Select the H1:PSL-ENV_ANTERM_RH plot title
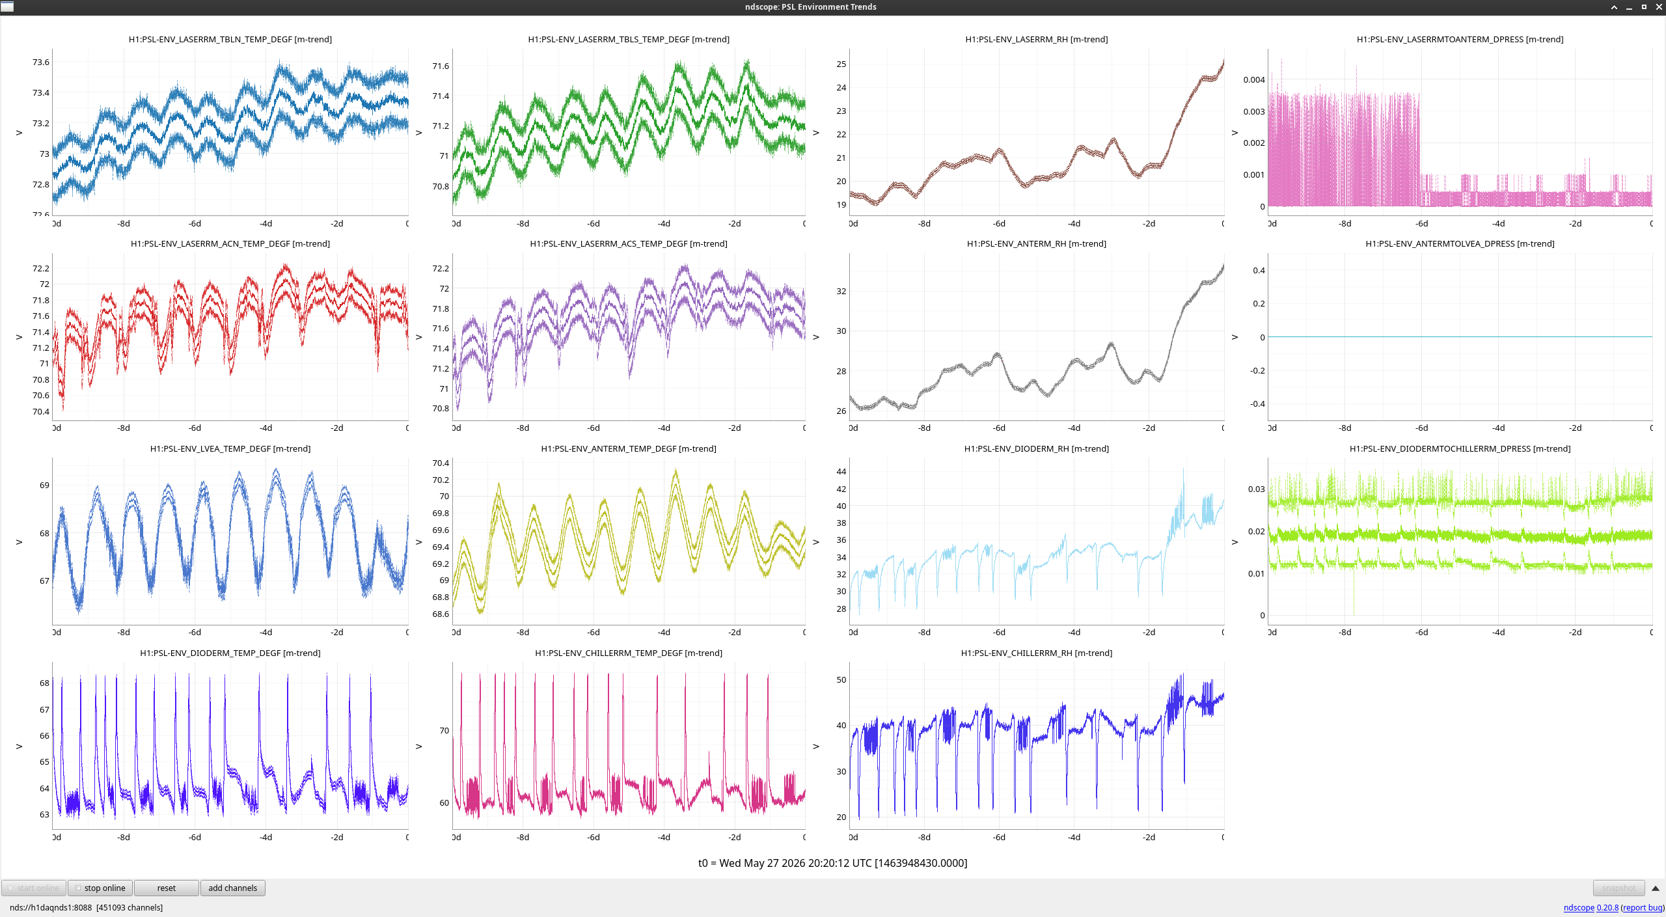Viewport: 1666px width, 917px height. pos(1037,243)
